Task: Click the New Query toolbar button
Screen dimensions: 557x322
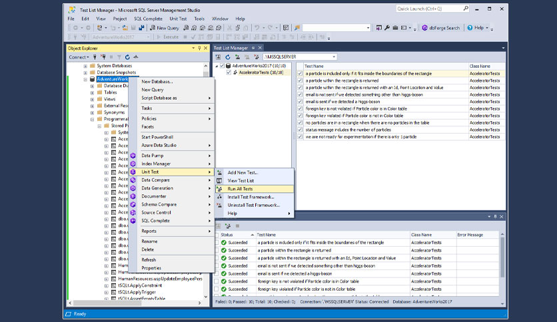Action: 165,28
